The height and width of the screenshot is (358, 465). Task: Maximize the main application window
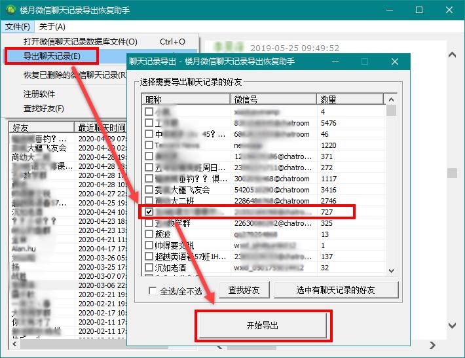tap(419, 10)
